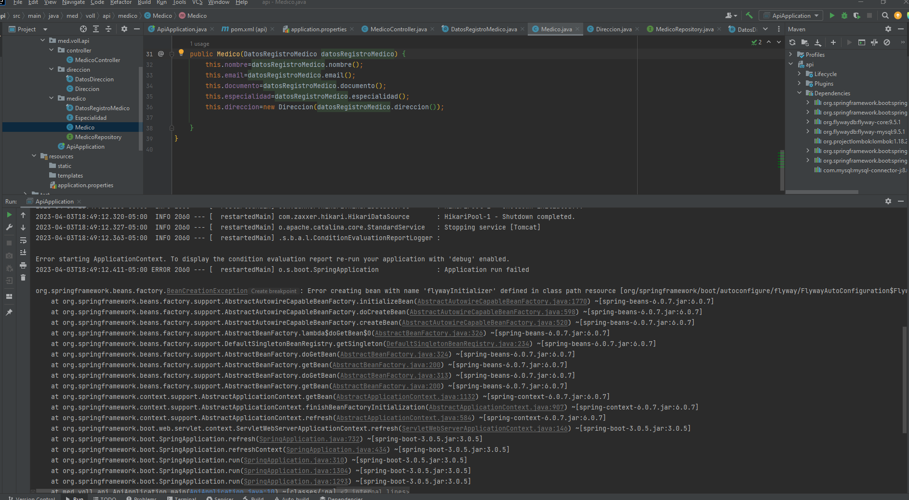Switch to the pom.xml (api) tab
The width and height of the screenshot is (909, 500).
248,29
